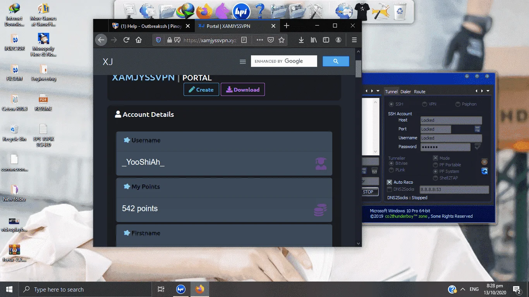The image size is (529, 297).
Task: Toggle the Auto Reco checkbox
Action: click(x=390, y=182)
